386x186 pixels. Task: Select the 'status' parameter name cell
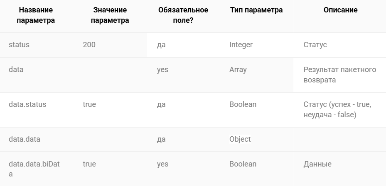tap(19, 45)
